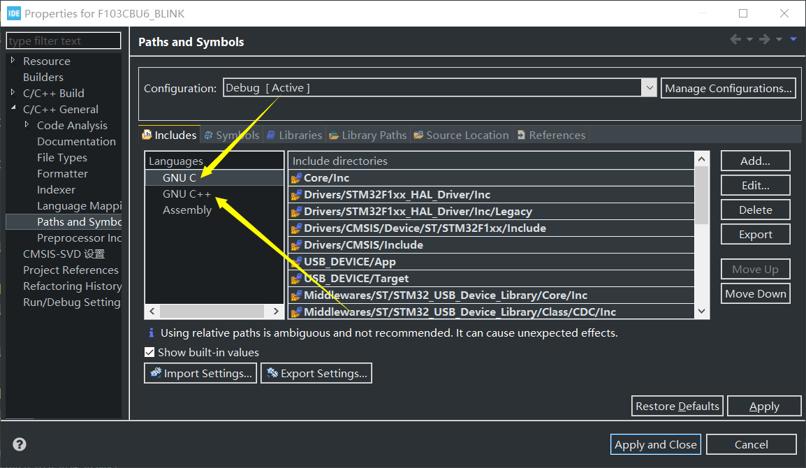Image resolution: width=806 pixels, height=468 pixels.
Task: Click the Export Settings button
Action: click(x=316, y=374)
